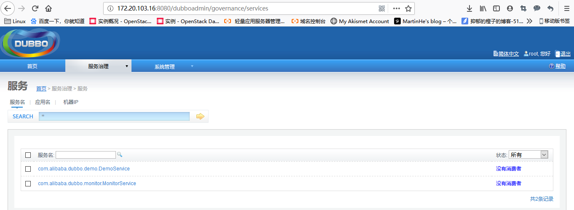The height and width of the screenshot is (210, 574).
Task: Open the QR code icon in address bar
Action: click(x=382, y=8)
